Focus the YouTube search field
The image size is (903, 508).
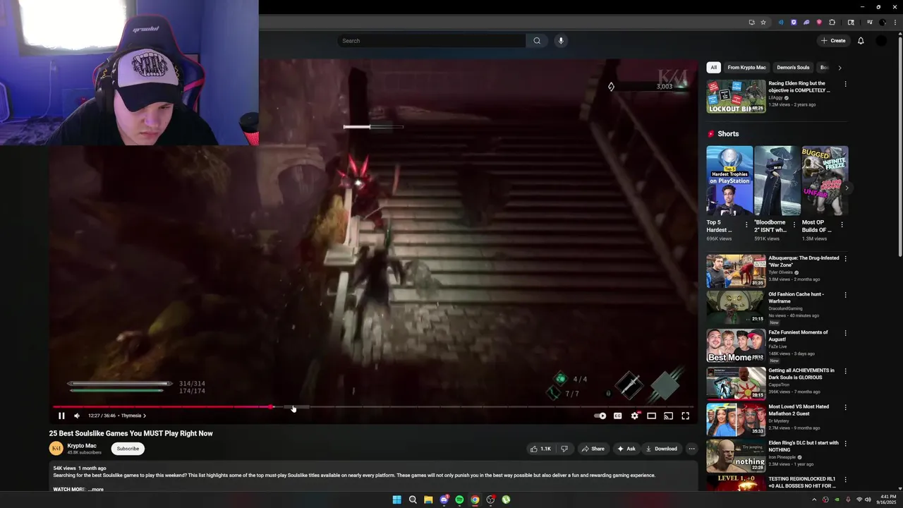[x=431, y=41]
